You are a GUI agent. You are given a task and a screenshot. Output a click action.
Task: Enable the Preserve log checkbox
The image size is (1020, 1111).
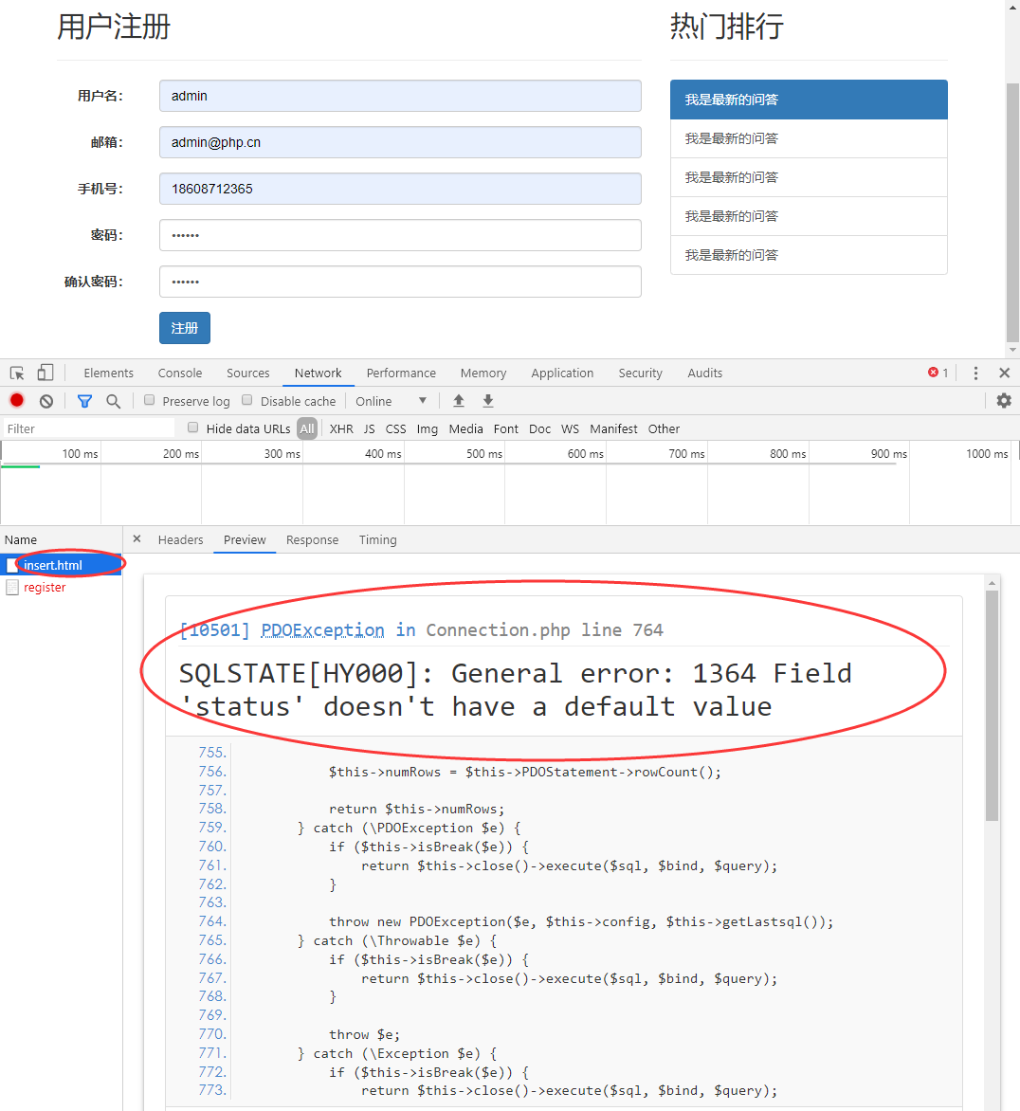(150, 400)
